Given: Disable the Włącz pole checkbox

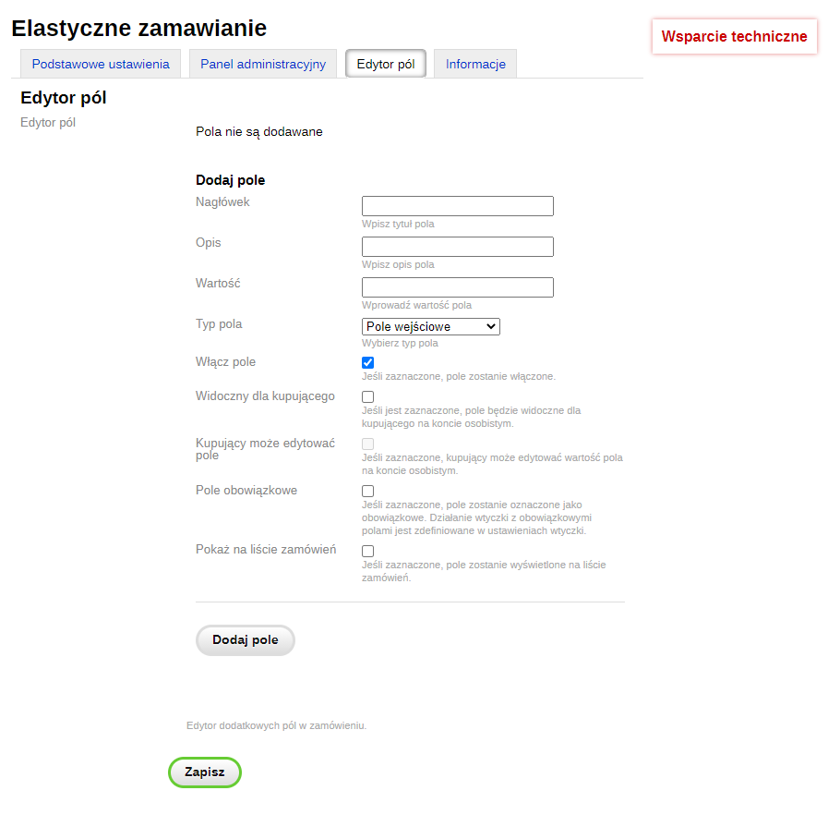Looking at the screenshot, I should click(x=367, y=362).
